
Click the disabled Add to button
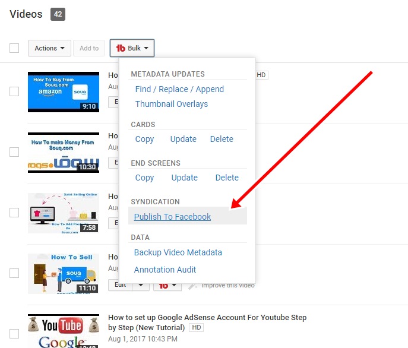click(x=89, y=48)
